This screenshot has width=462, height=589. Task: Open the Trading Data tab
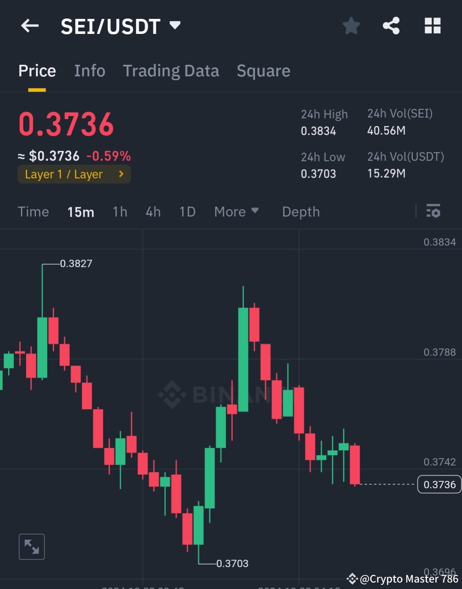pos(171,71)
